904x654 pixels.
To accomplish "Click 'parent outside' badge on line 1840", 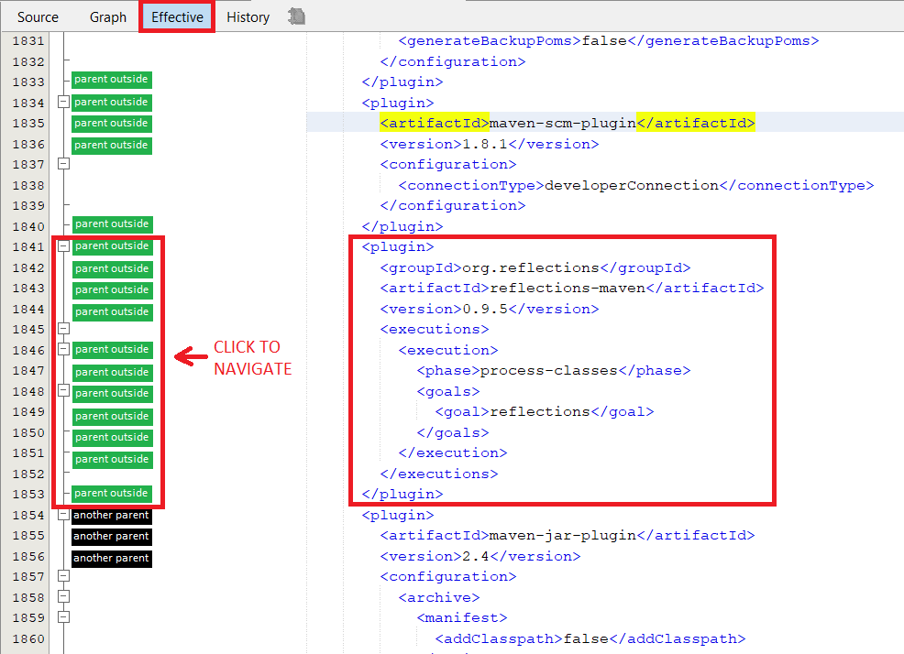I will point(112,224).
